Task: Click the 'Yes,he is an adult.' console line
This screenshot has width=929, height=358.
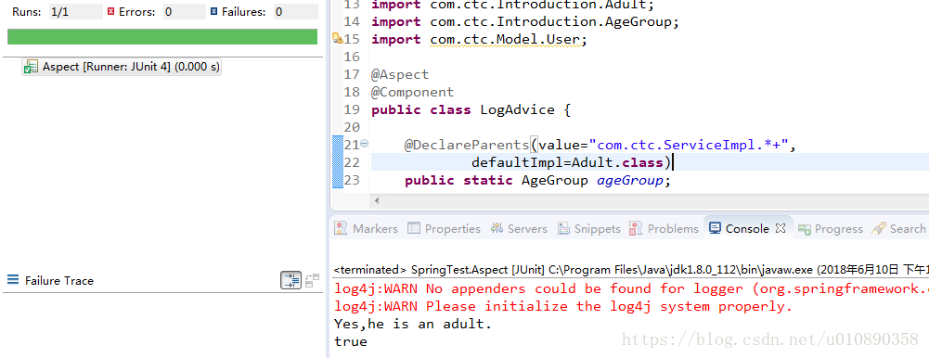Action: pyautogui.click(x=413, y=325)
